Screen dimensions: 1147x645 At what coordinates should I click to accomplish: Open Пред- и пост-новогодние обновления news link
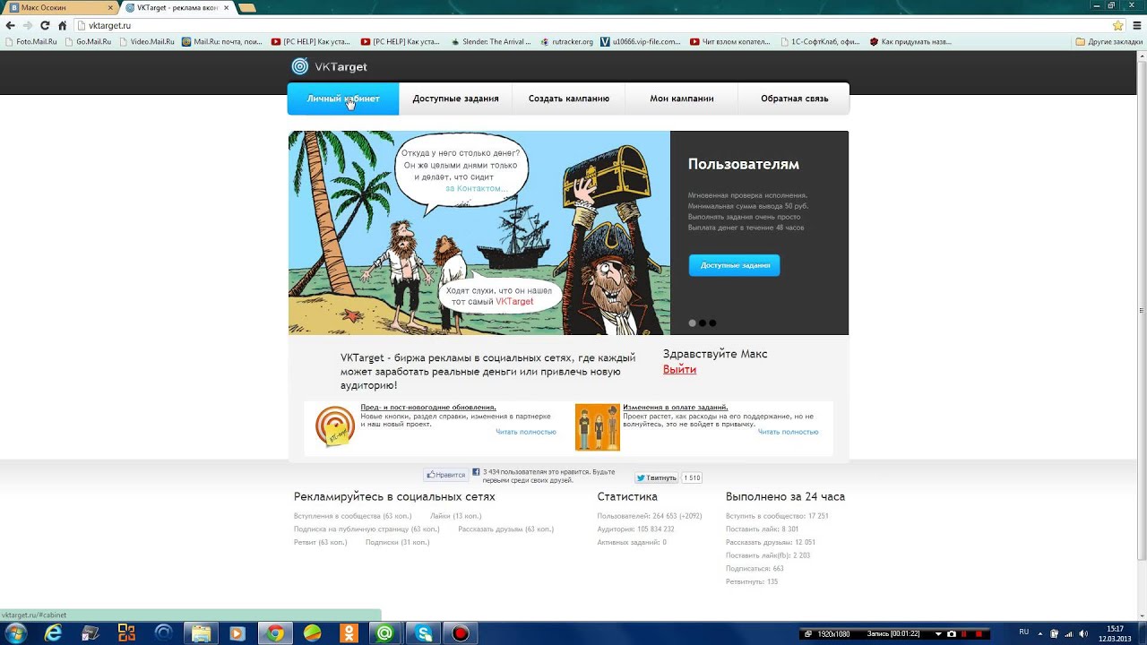coord(427,408)
